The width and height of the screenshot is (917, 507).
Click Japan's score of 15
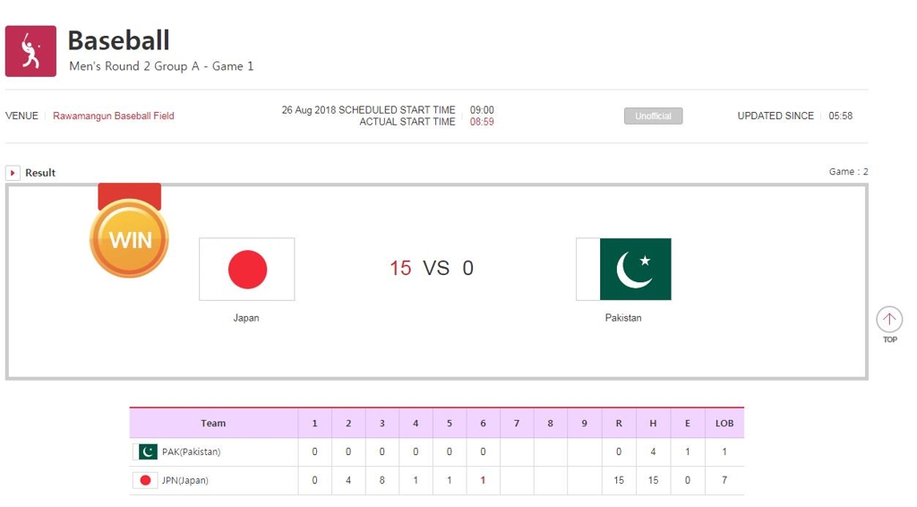[x=400, y=268]
